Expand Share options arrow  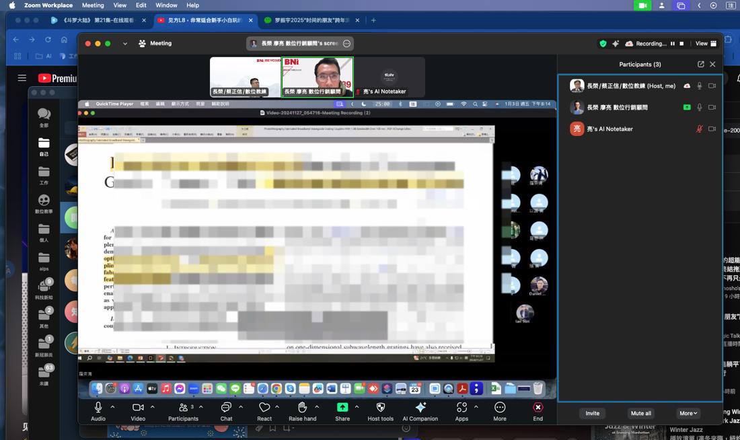pos(357,406)
